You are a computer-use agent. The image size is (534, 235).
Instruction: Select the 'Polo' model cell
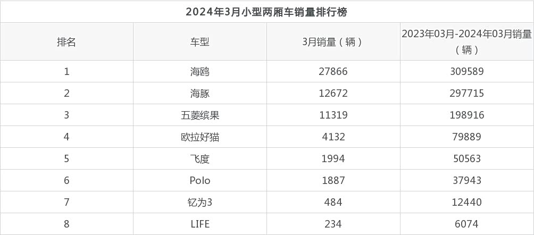[x=200, y=181]
